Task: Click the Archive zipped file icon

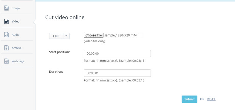Action: pos(6,48)
